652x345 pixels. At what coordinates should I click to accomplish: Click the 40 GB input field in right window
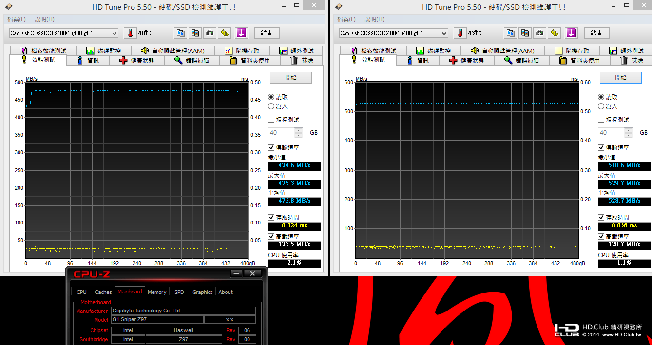(611, 133)
